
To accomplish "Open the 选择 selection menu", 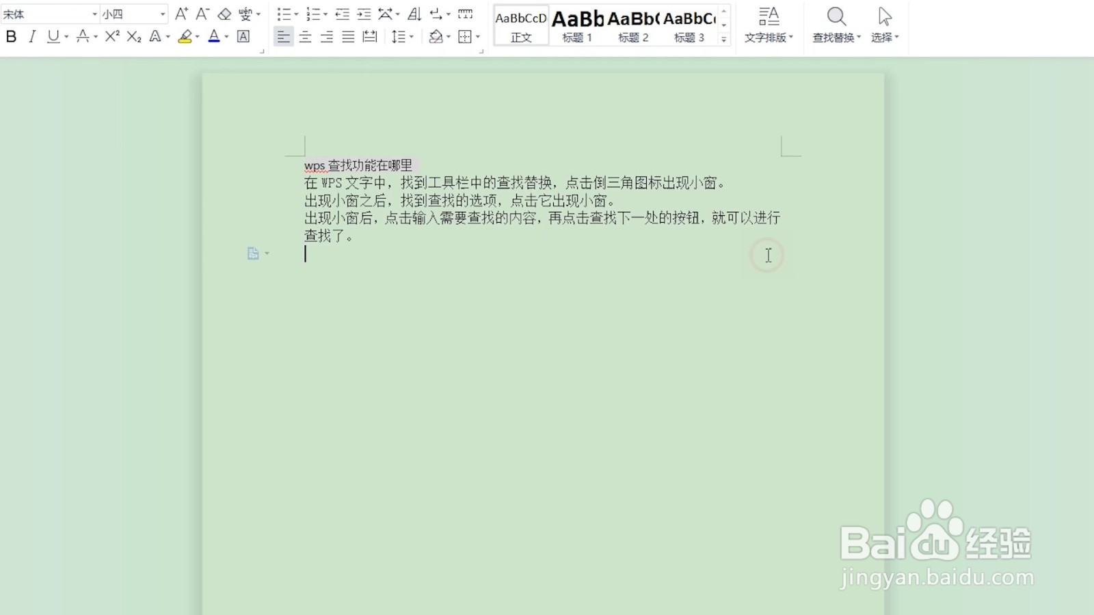I will (885, 25).
